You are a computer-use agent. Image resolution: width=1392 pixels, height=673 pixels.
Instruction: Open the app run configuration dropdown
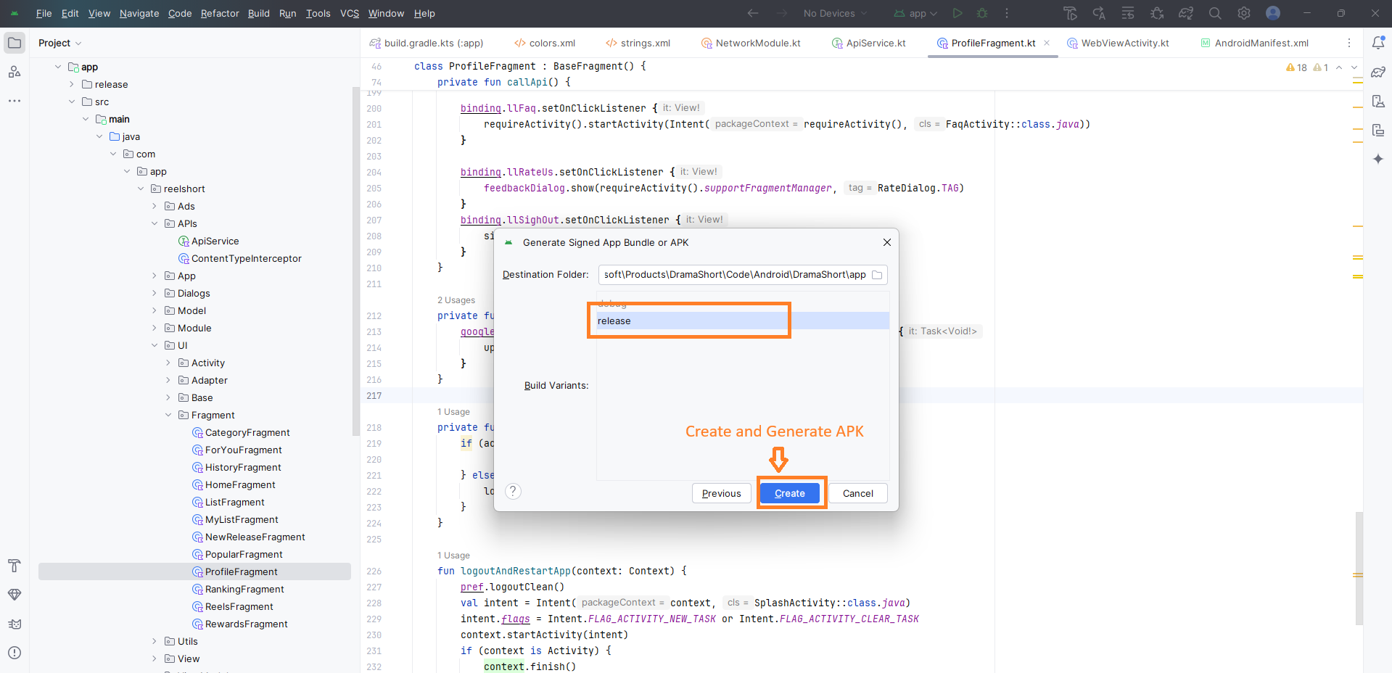[915, 13]
